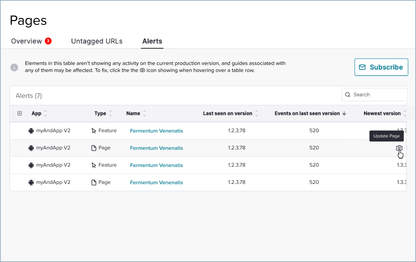Click Feature cursor icon in third row
This screenshot has height=262, width=416.
(94, 165)
